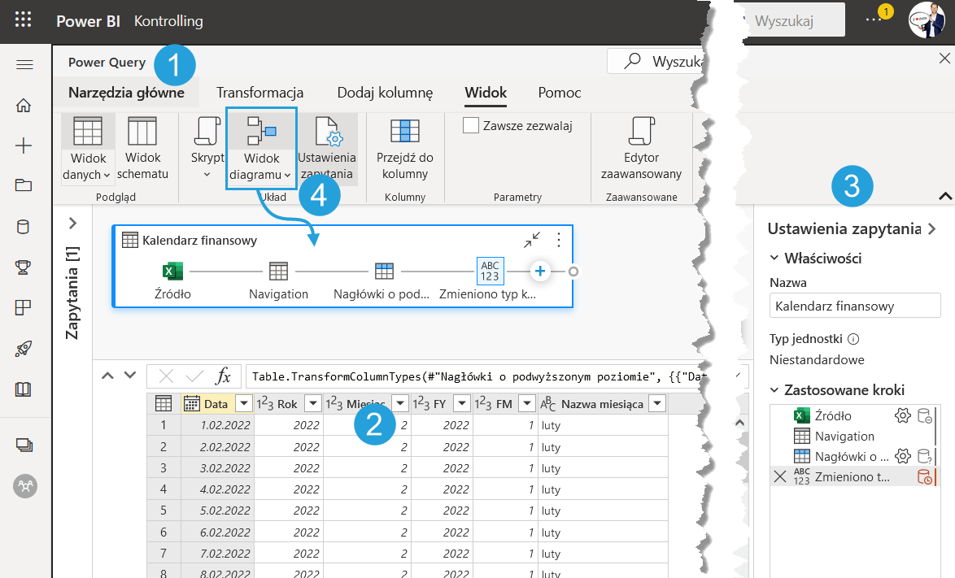Open the Data column filter dropdown
Image resolution: width=955 pixels, height=578 pixels.
243,404
